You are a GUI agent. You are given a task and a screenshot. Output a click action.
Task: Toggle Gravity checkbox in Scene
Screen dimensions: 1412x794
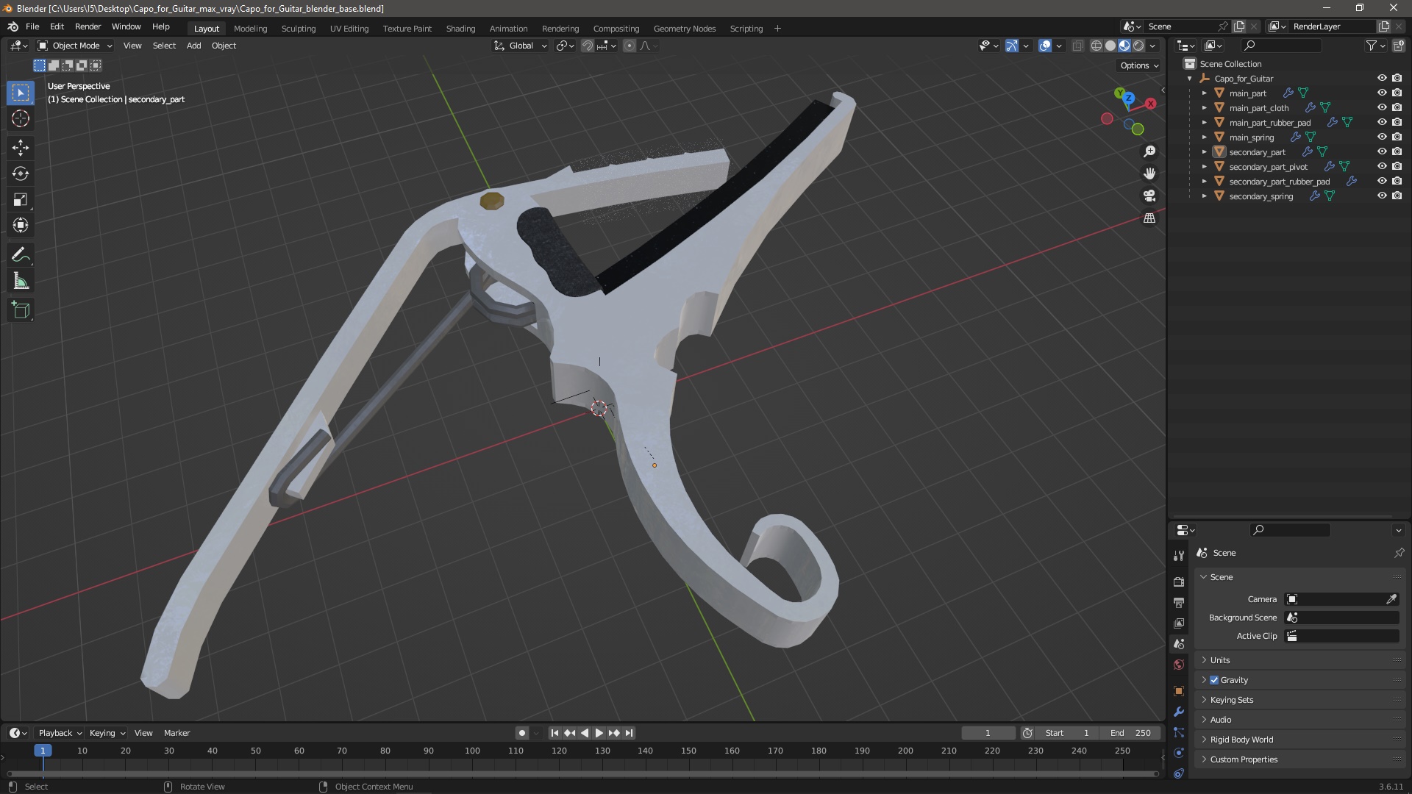[x=1215, y=679]
